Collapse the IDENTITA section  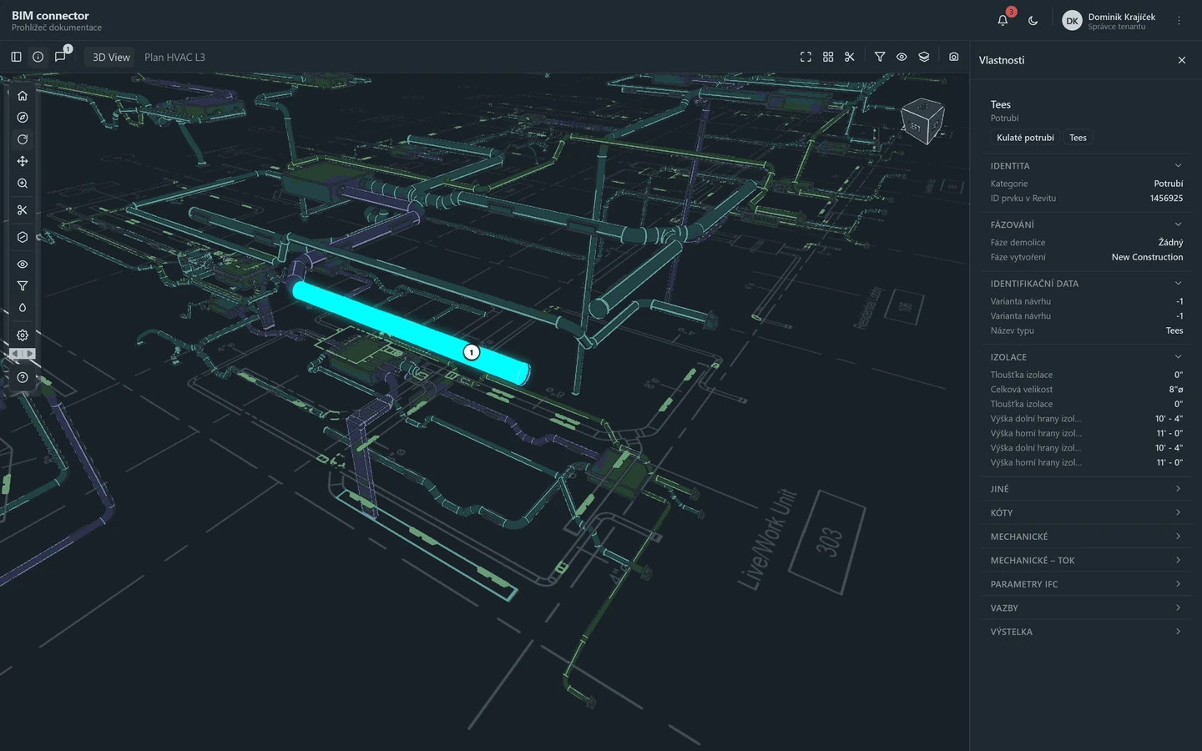click(x=1086, y=166)
